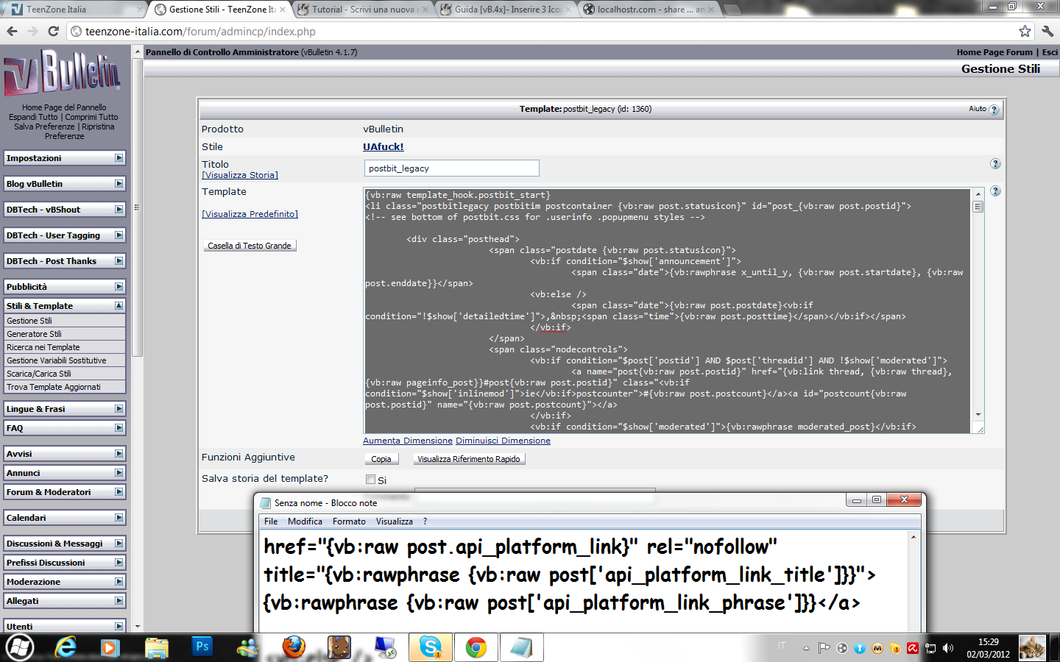Click the Titolo input field

(x=451, y=168)
